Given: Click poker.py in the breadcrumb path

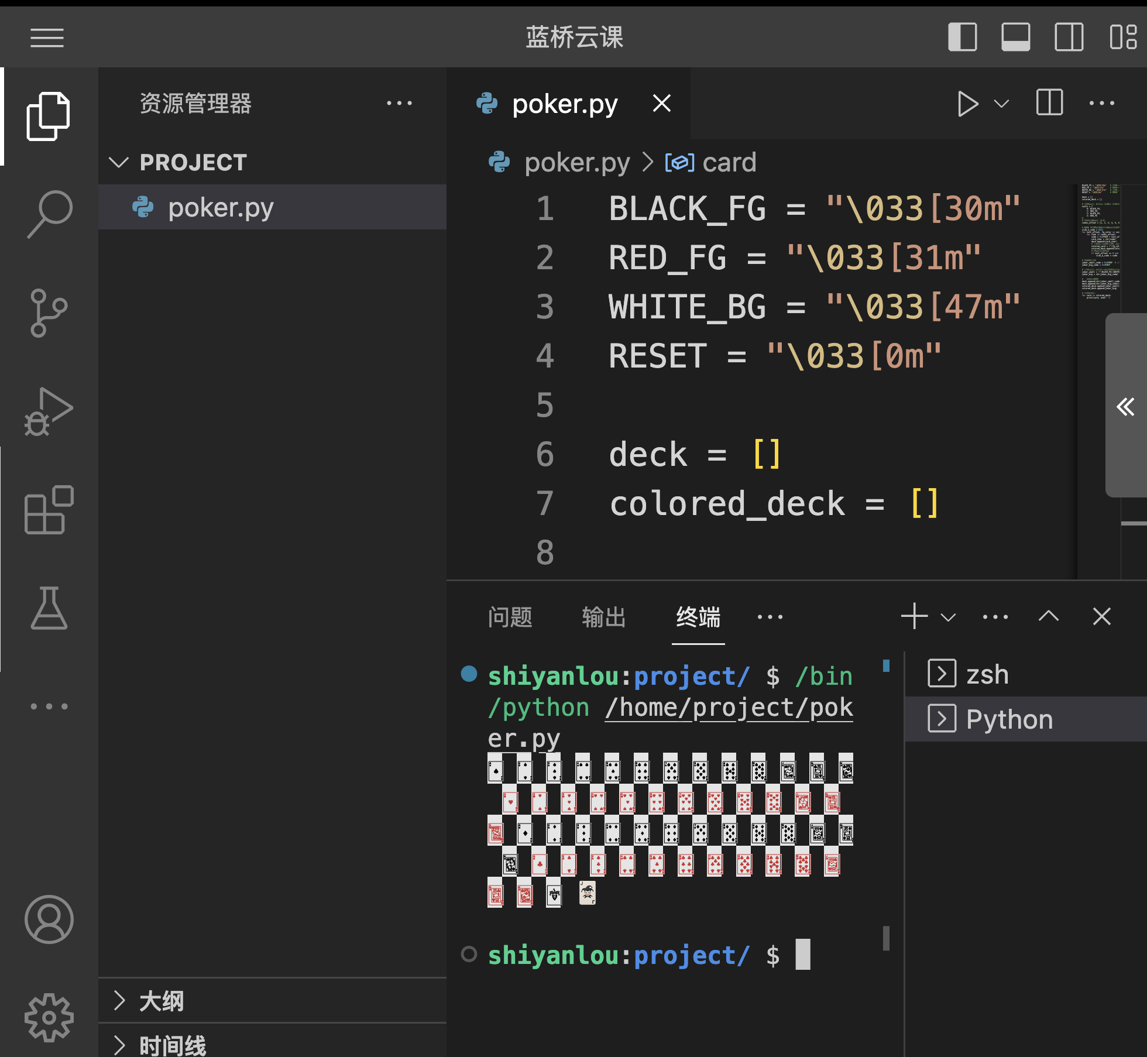Looking at the screenshot, I should pos(576,163).
